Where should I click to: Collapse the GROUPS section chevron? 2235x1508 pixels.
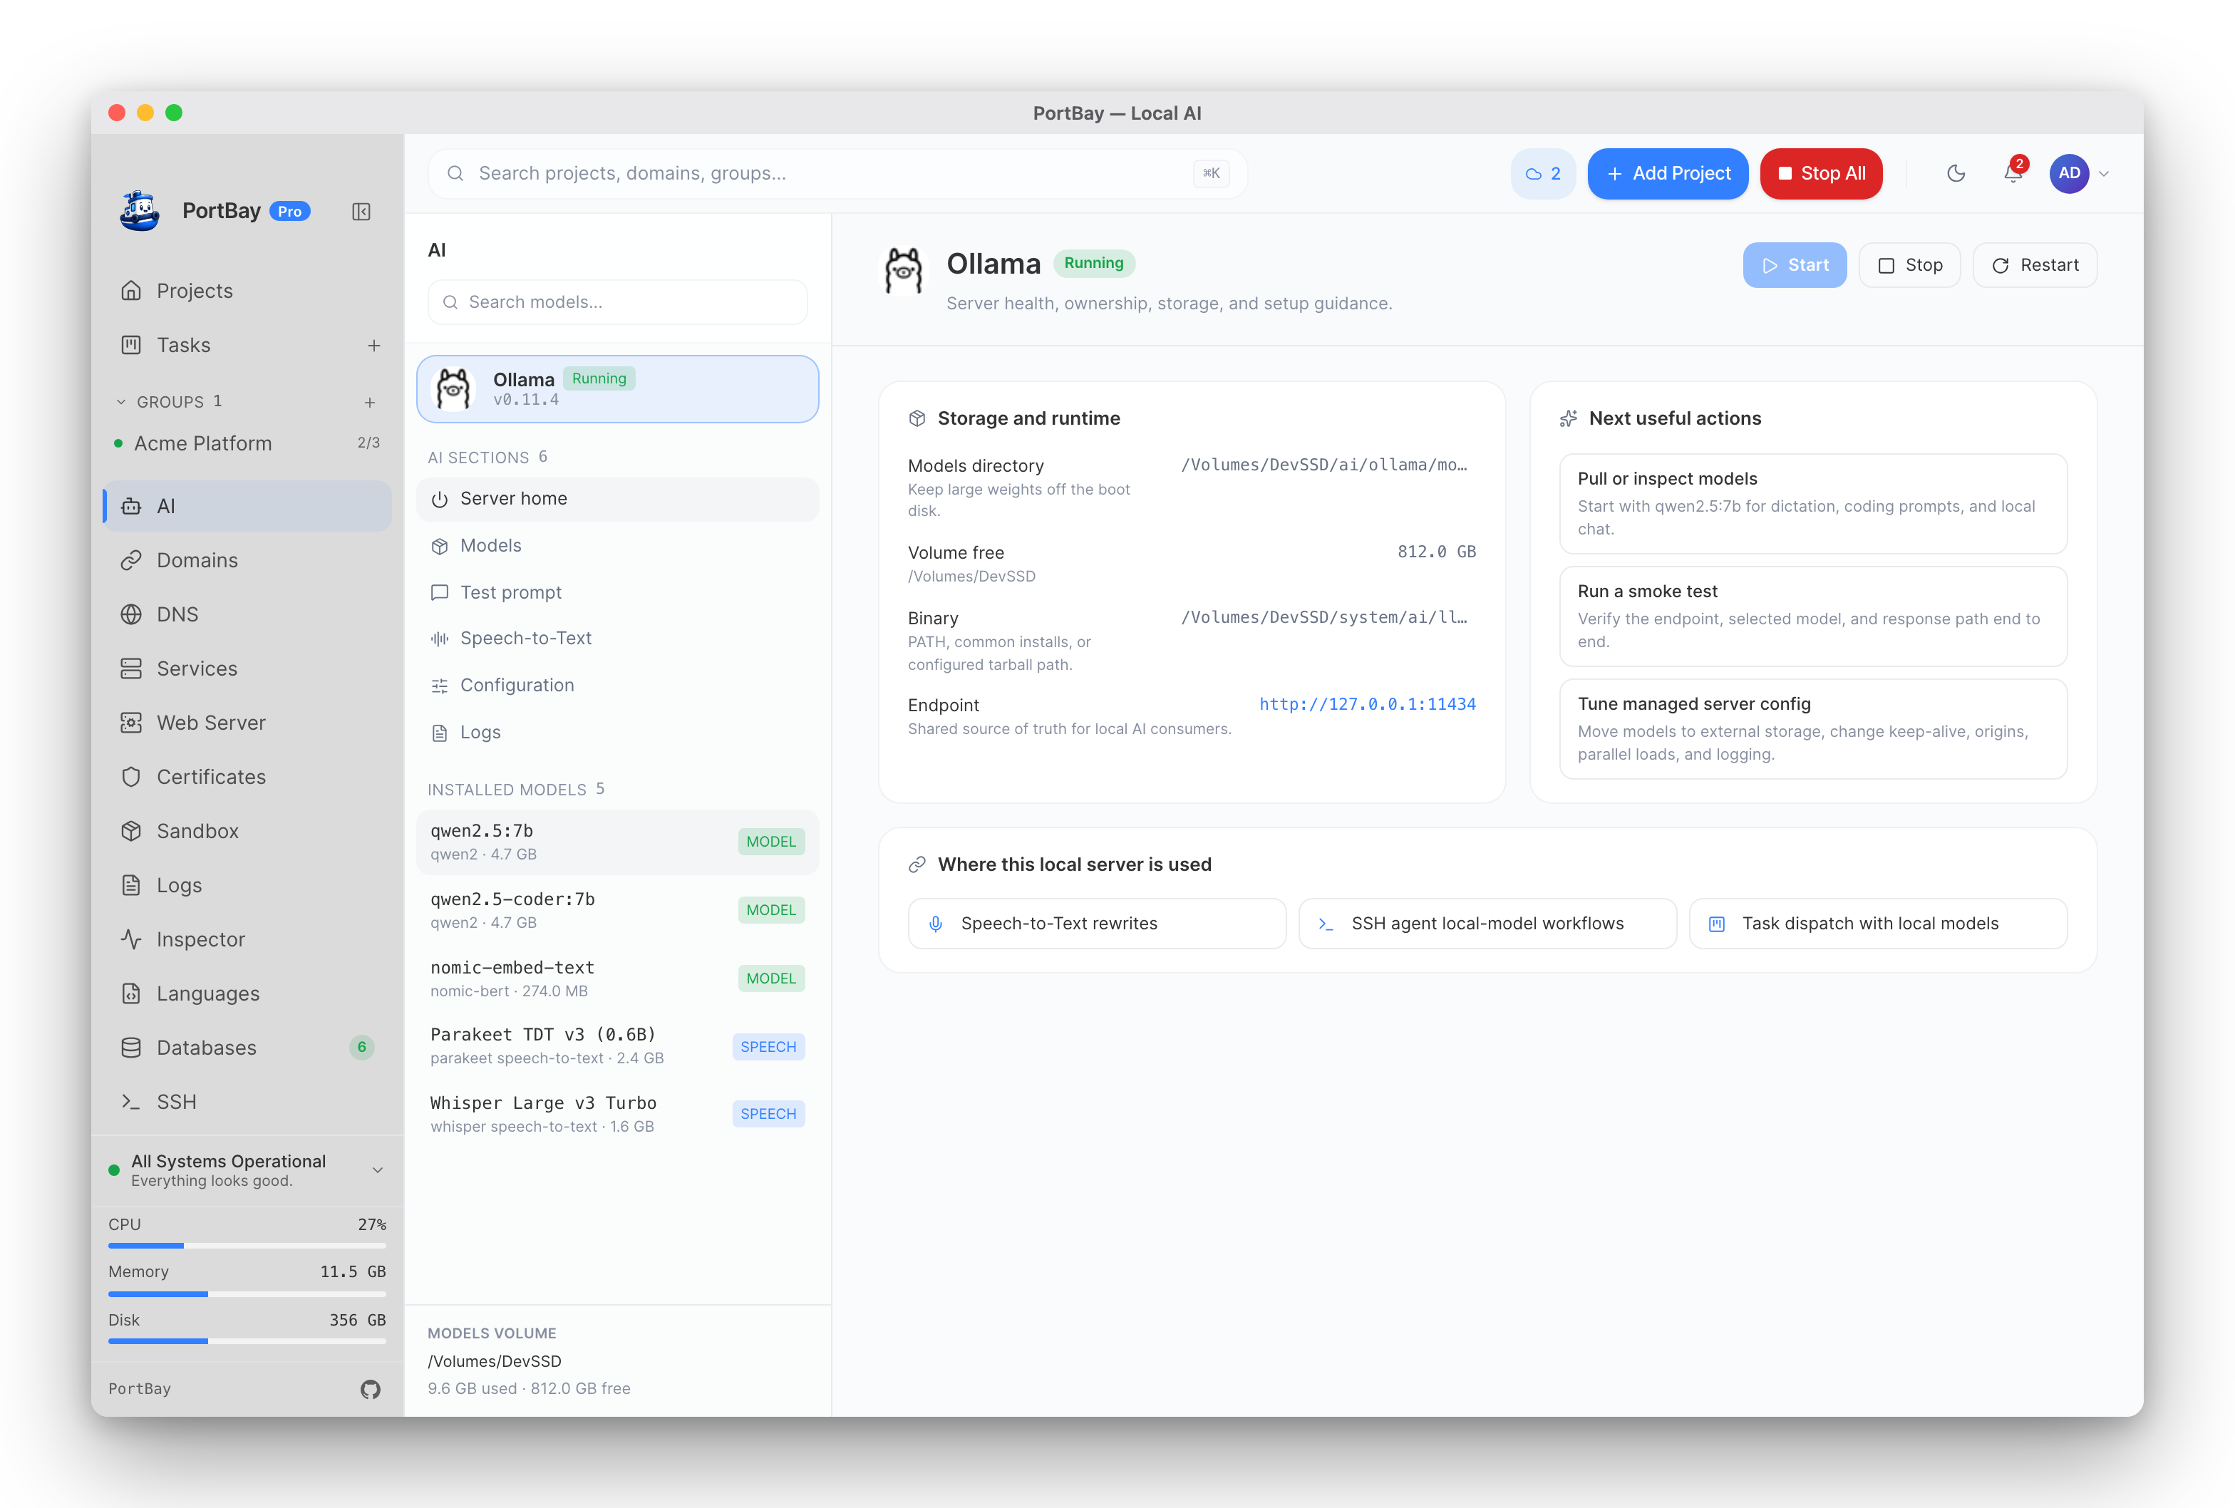tap(121, 402)
